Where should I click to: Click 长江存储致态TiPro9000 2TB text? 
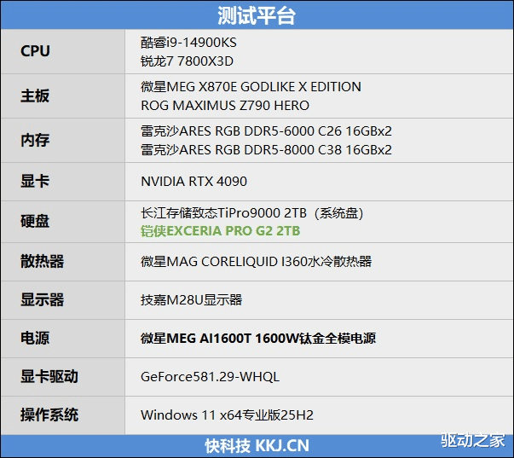(x=223, y=213)
